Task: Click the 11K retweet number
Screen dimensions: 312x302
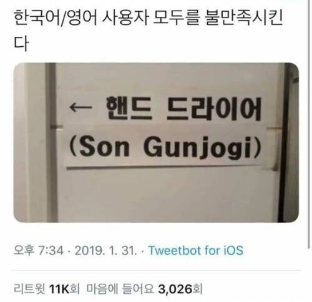Action: (59, 289)
